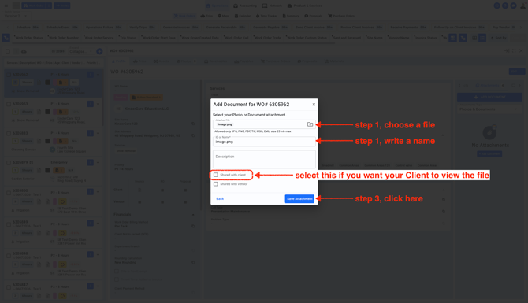The height and width of the screenshot is (303, 528).
Task: Switch to the Accounting tab
Action: (245, 6)
